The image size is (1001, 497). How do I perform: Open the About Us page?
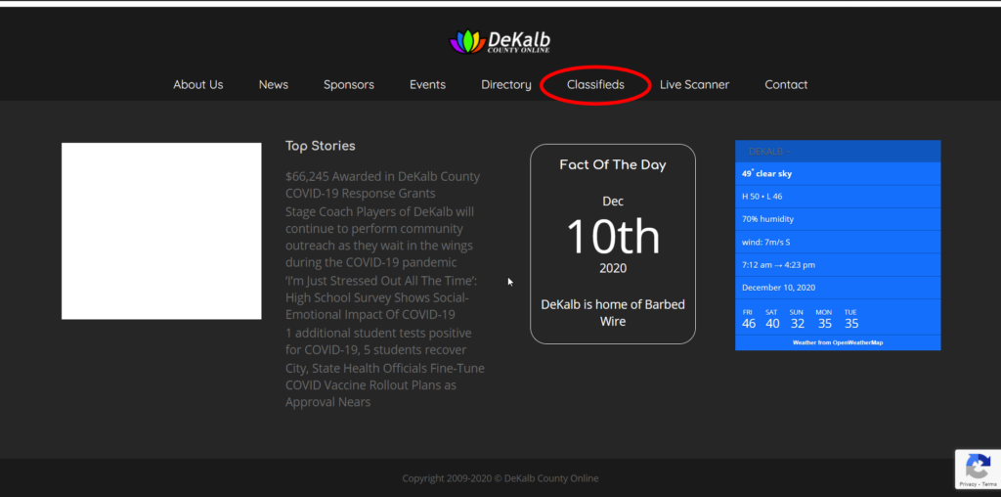point(197,85)
